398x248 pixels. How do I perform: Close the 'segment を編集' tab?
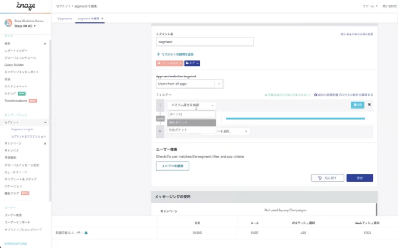[102, 19]
